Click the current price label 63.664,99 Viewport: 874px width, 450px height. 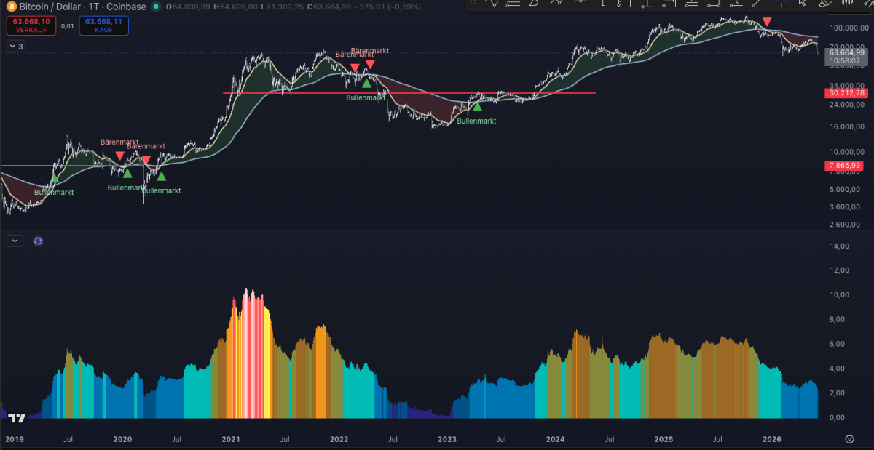[846, 52]
